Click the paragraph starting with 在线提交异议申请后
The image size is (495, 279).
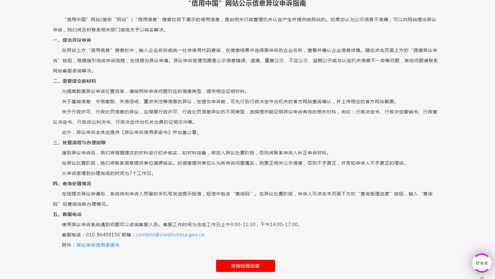coord(247,194)
